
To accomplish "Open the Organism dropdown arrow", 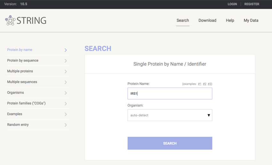I will tap(208, 115).
